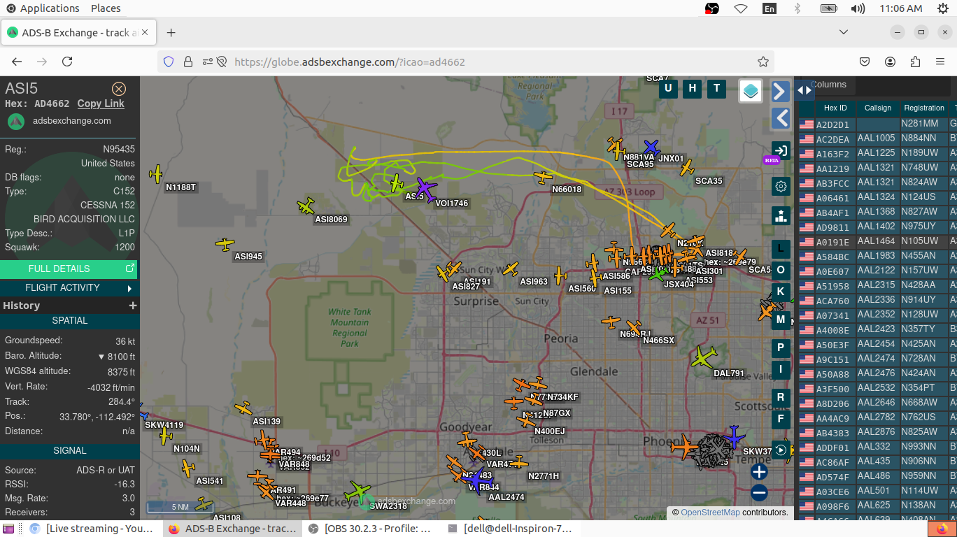Toggle the L map button
957x537 pixels.
click(x=781, y=249)
